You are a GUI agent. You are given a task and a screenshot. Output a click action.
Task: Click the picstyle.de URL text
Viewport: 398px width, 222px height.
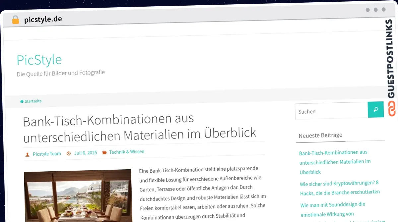(x=43, y=20)
